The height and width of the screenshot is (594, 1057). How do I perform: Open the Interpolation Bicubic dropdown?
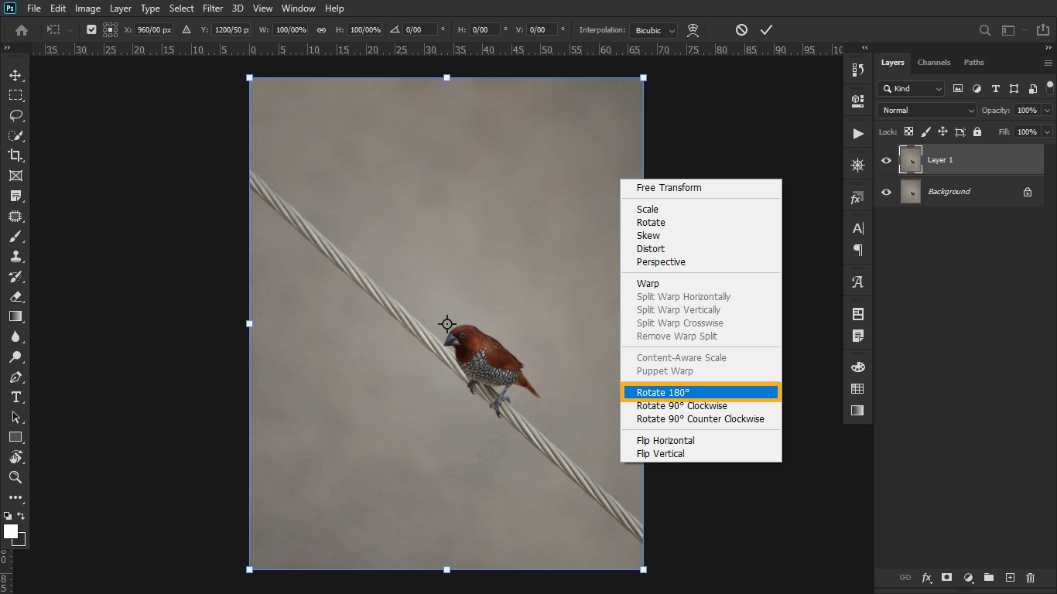(653, 30)
